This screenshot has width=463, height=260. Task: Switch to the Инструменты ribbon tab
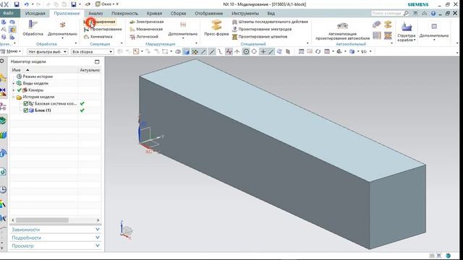pyautogui.click(x=245, y=13)
